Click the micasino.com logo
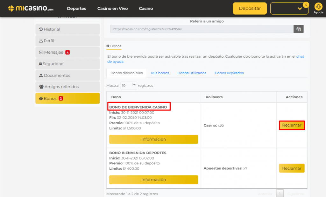The width and height of the screenshot is (326, 197). pos(31,9)
